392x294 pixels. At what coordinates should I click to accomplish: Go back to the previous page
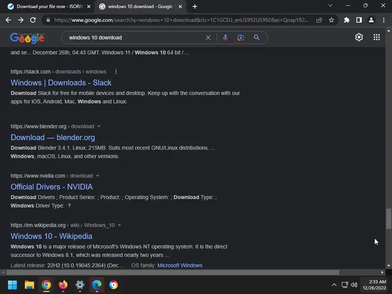pyautogui.click(x=8, y=20)
